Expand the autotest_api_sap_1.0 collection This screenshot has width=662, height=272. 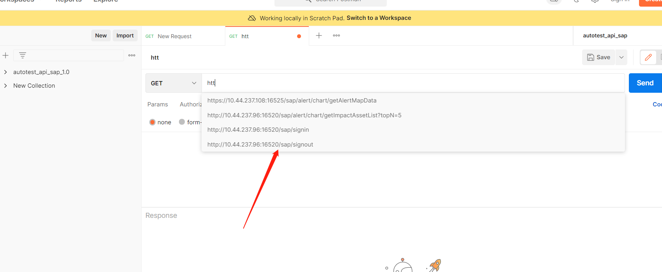click(x=5, y=72)
